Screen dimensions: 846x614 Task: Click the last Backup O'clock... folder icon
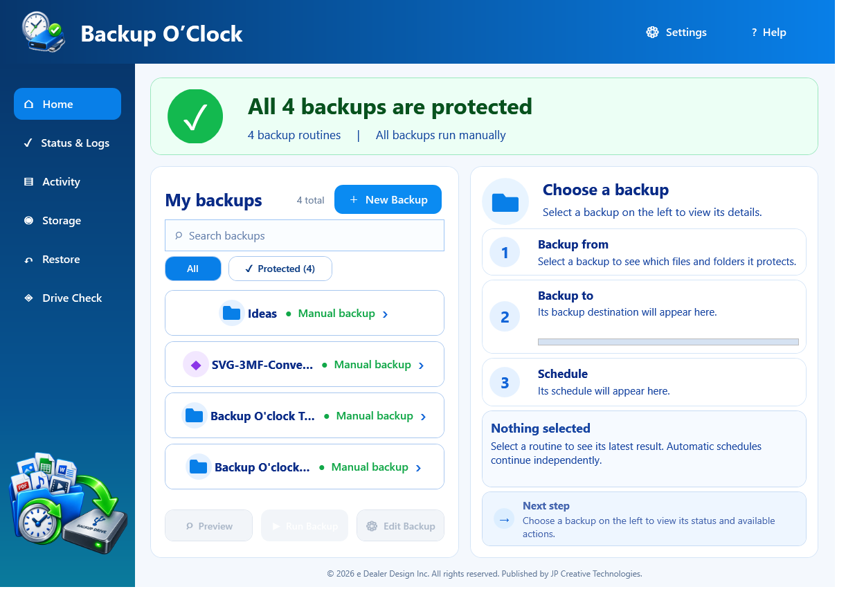(x=199, y=467)
